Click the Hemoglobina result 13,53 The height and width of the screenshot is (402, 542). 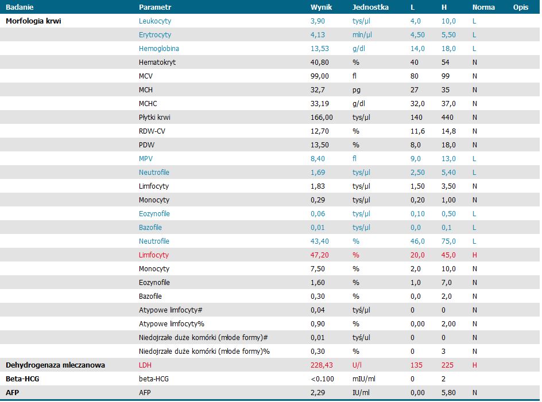(x=320, y=49)
